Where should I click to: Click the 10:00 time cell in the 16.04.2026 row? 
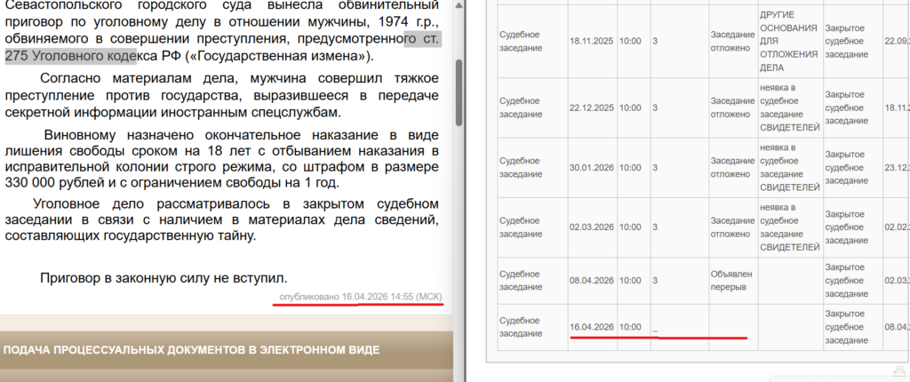point(630,327)
